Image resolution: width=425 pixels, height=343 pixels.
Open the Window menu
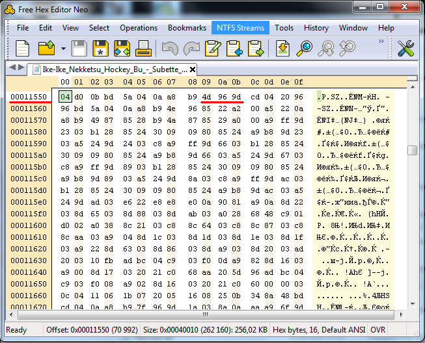(353, 28)
